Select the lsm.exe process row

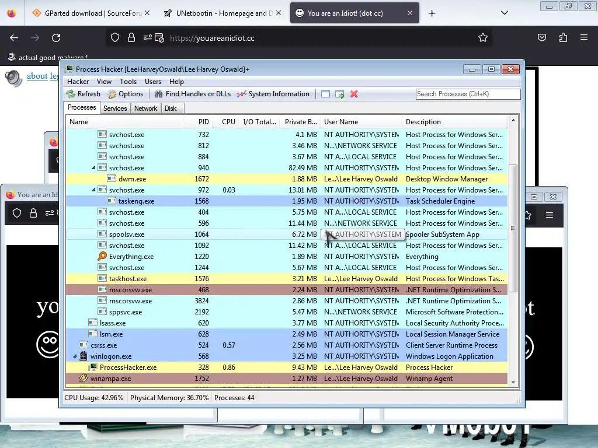click(286, 334)
